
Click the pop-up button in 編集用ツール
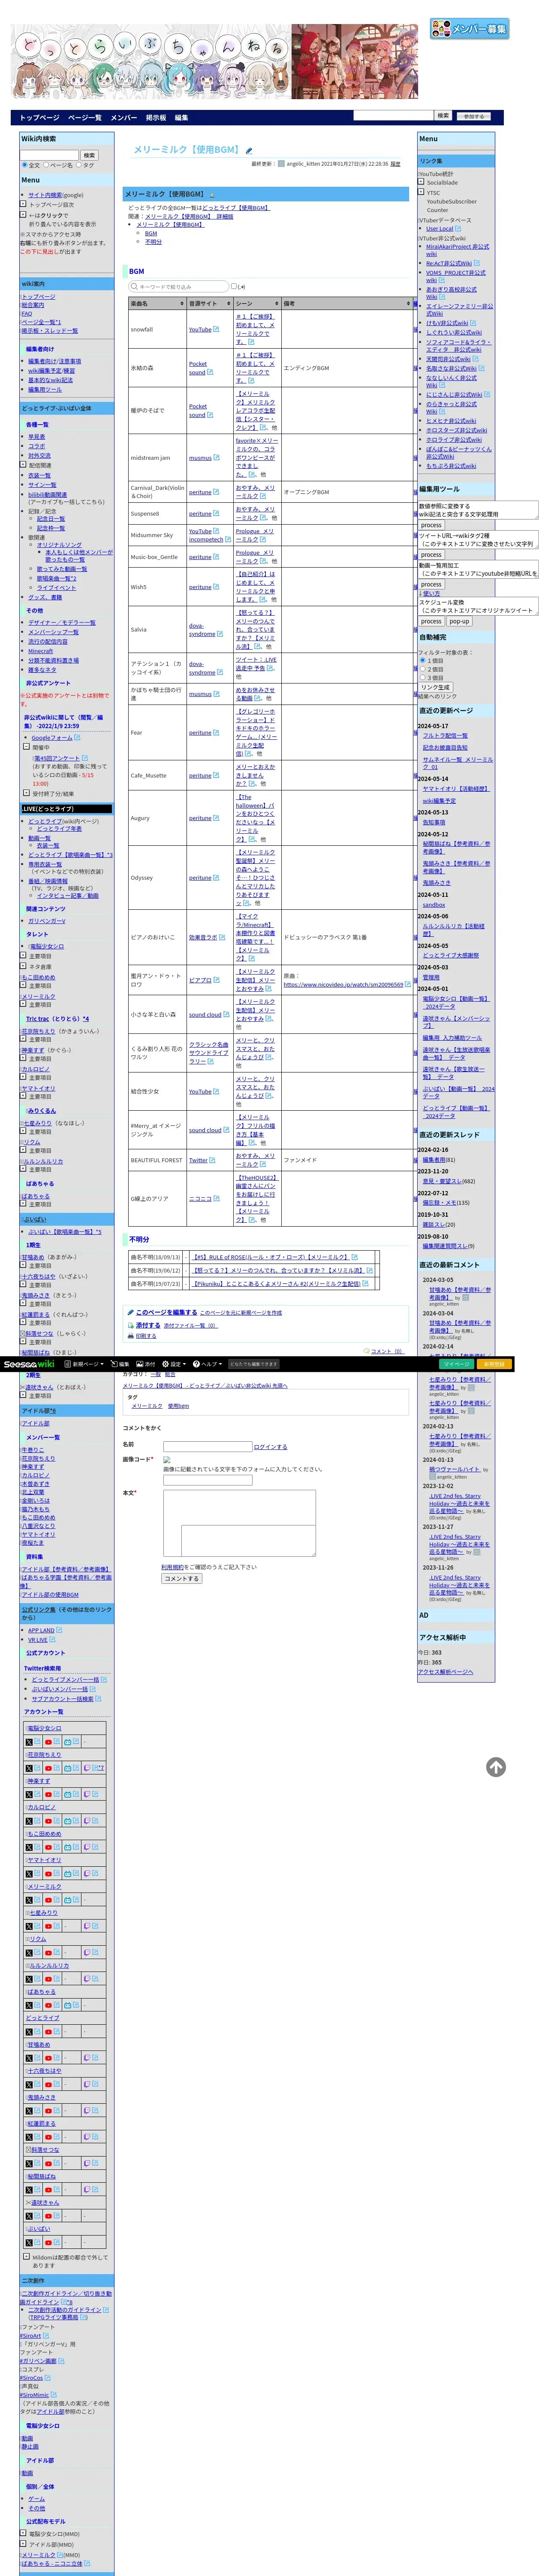coord(459,621)
